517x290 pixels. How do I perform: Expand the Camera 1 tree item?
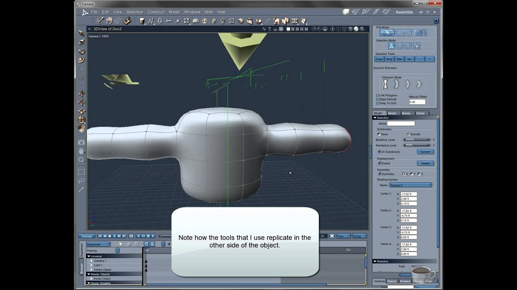tap(92, 261)
